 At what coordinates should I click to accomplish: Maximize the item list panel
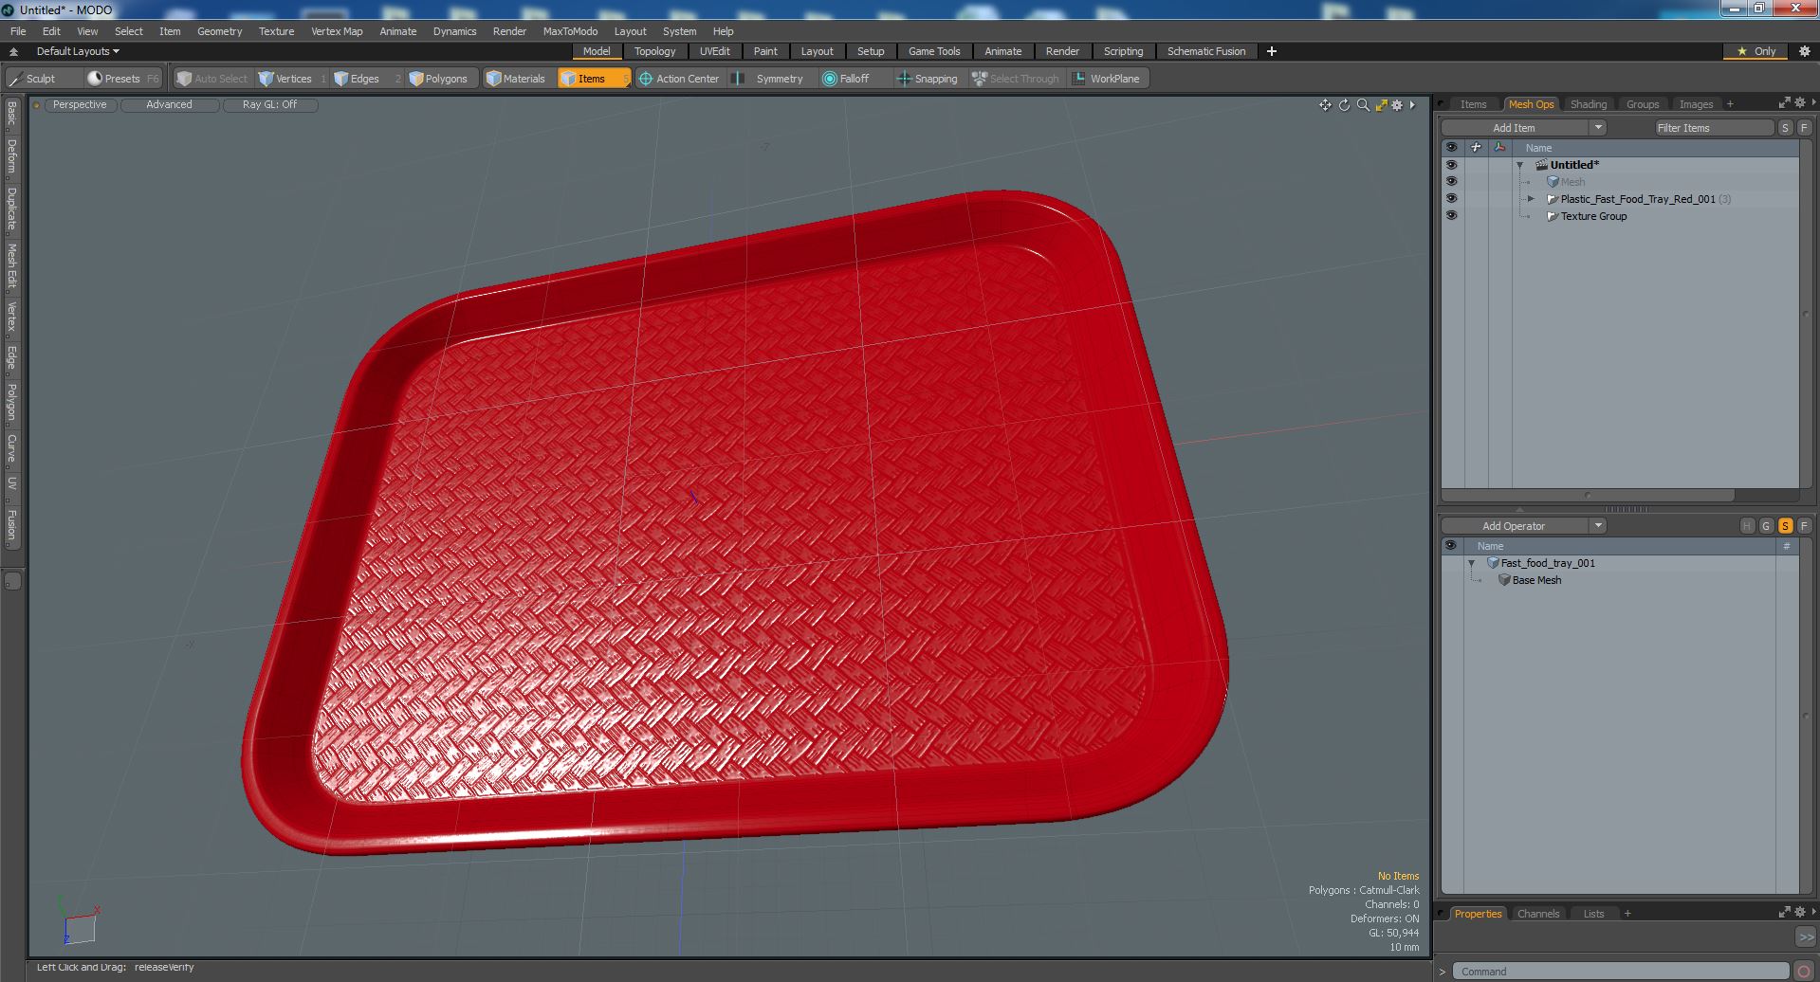[1784, 102]
